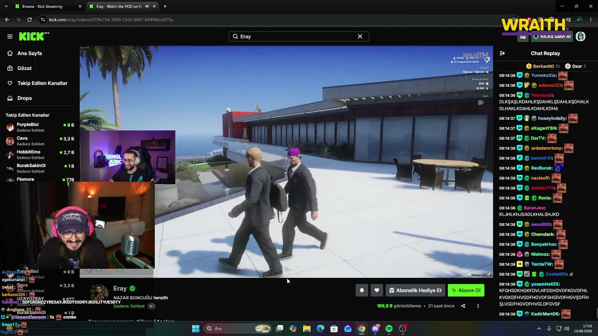598x336 pixels.
Task: Open huseyindaily chat username
Action: [x=552, y=119]
